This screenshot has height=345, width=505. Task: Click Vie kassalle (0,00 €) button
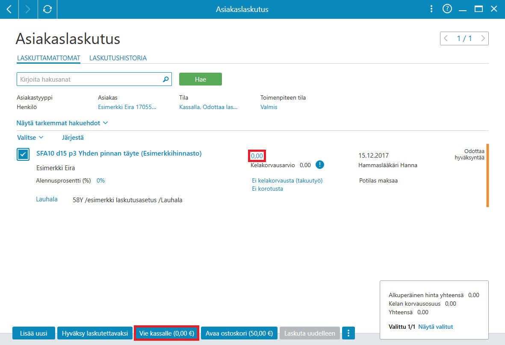coord(166,333)
